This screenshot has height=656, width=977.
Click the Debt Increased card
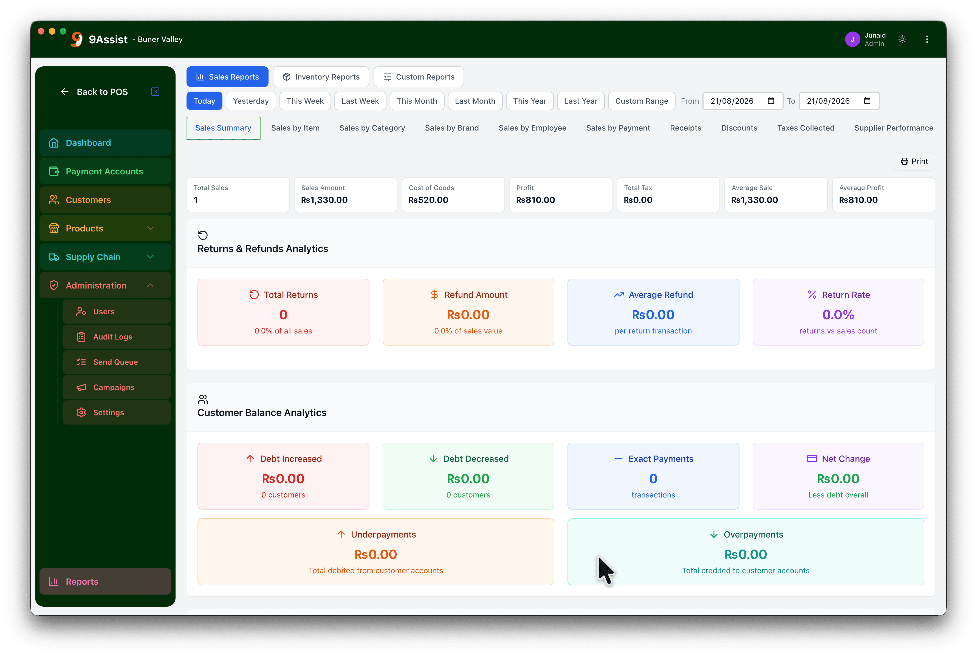pos(283,476)
